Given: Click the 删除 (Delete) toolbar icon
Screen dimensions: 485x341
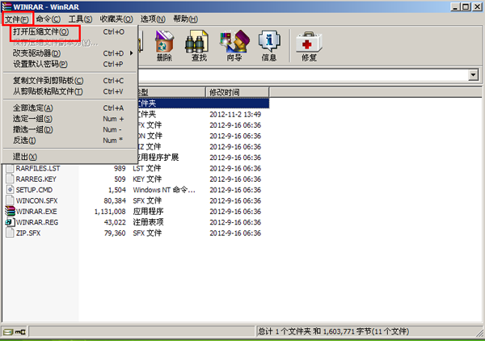Looking at the screenshot, I should [164, 45].
